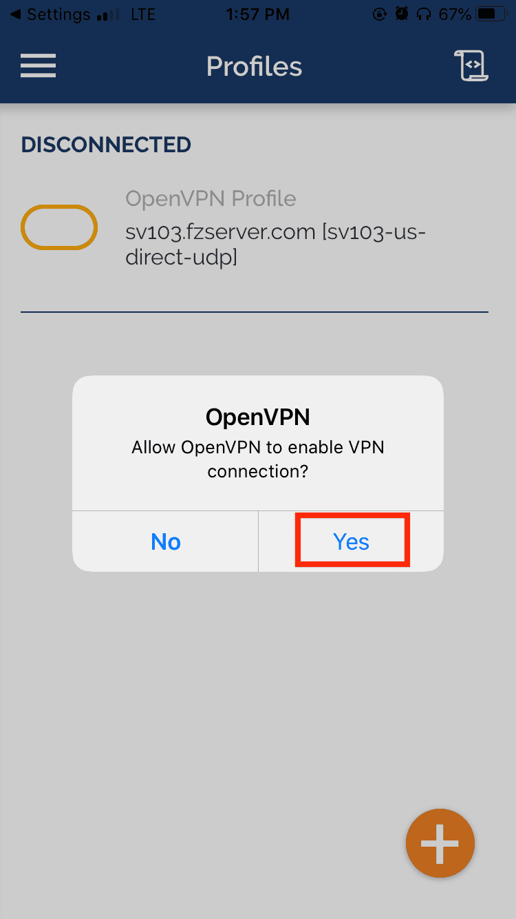Tap the DISCONNECTED status label
Screen dimensions: 516x919
(106, 145)
